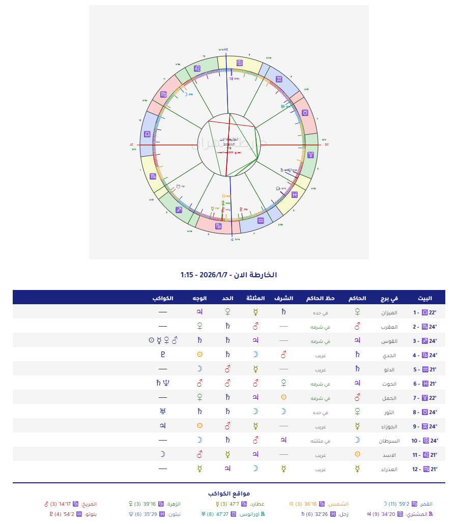The width and height of the screenshot is (458, 524).
Task: Click the الكواكب column header
Action: 163,298
